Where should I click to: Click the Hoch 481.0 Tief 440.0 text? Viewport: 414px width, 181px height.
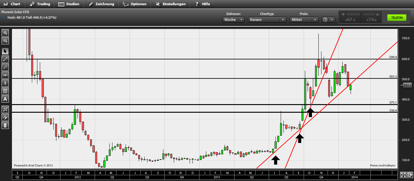[32, 17]
